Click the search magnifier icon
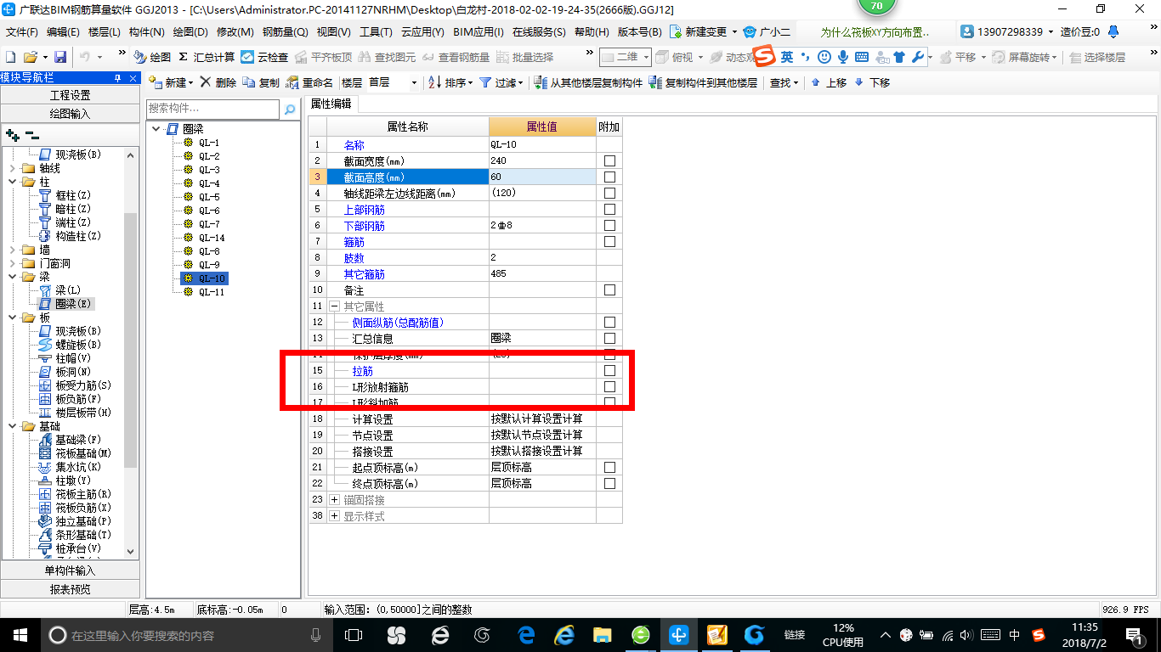 tap(290, 109)
